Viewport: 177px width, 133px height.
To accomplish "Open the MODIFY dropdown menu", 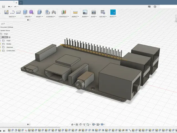I will pos(40,17).
